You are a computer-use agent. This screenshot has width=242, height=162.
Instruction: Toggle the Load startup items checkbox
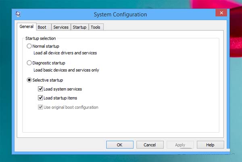click(x=40, y=98)
